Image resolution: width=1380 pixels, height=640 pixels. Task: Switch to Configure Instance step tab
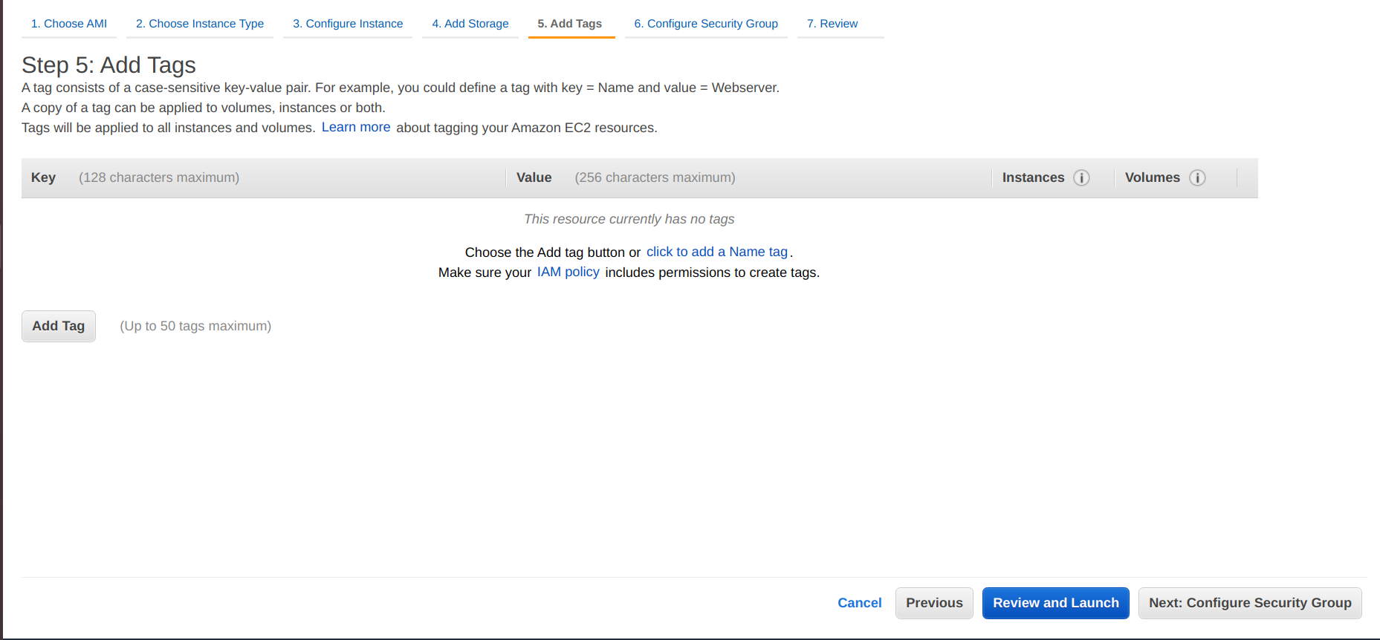click(348, 24)
